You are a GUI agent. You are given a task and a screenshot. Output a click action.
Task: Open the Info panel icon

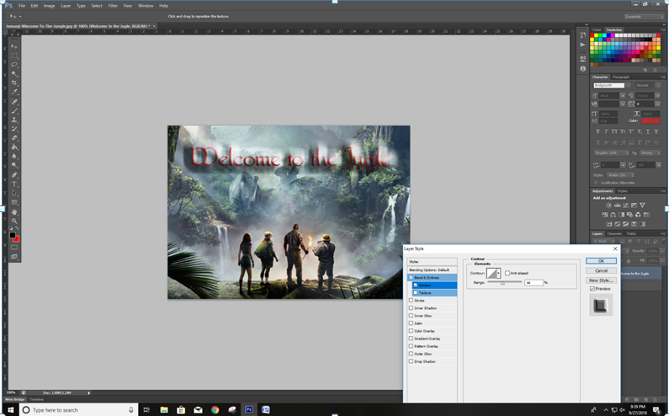click(x=583, y=68)
